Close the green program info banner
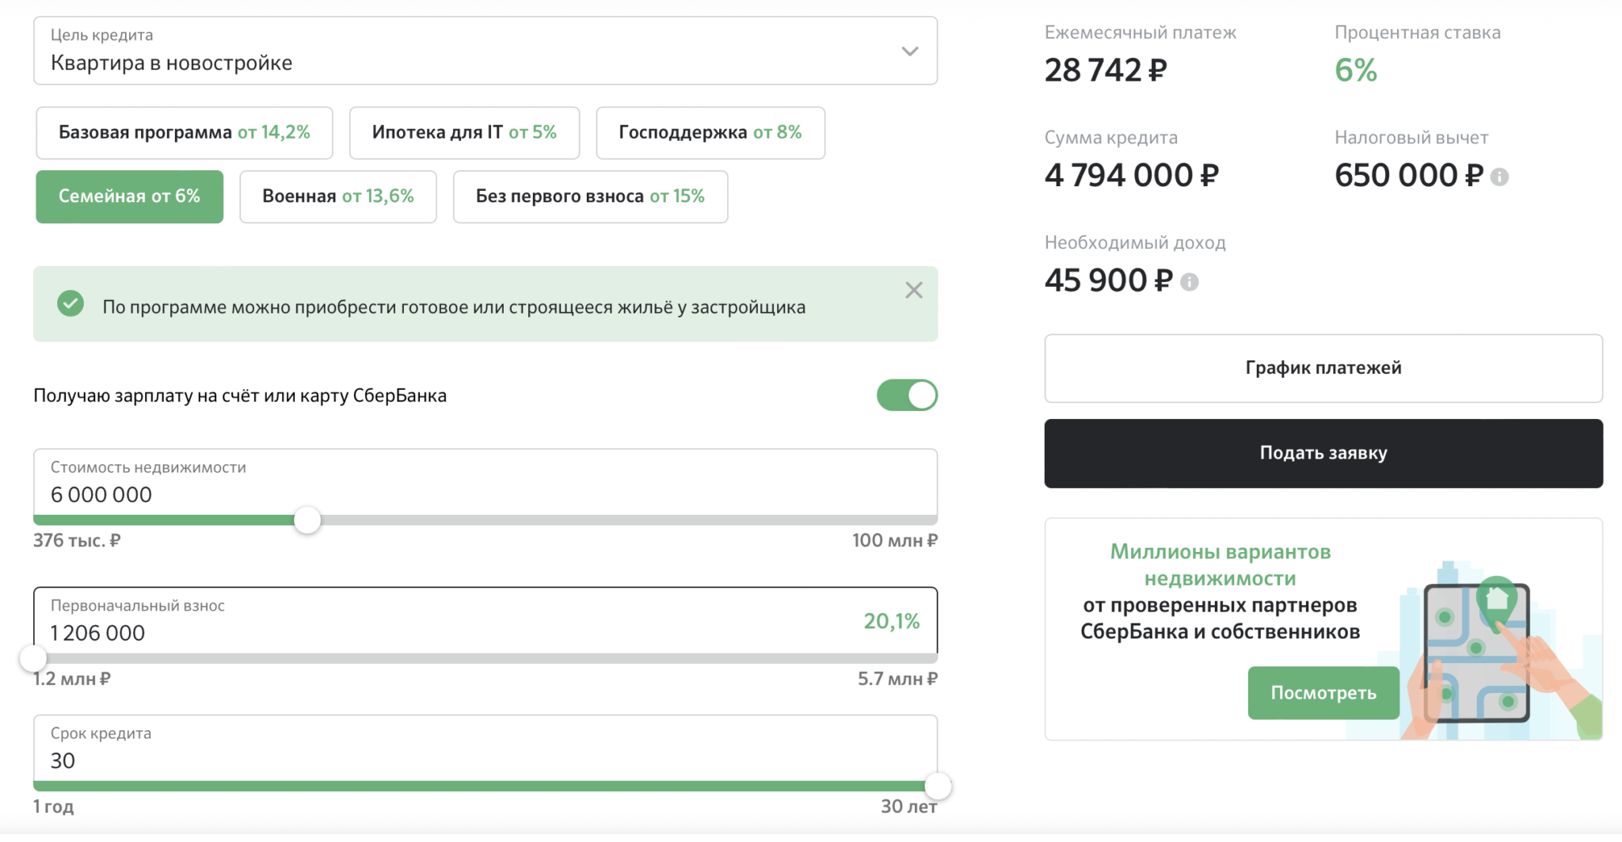 point(913,291)
